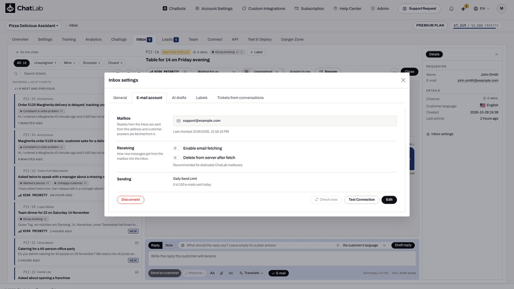The width and height of the screenshot is (514, 289).
Task: Click the red Disconnect button
Action: 131,200
